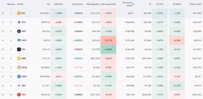Click ADA OI 24h change +10.75%
This screenshot has height=99, width=203.
(177, 85)
